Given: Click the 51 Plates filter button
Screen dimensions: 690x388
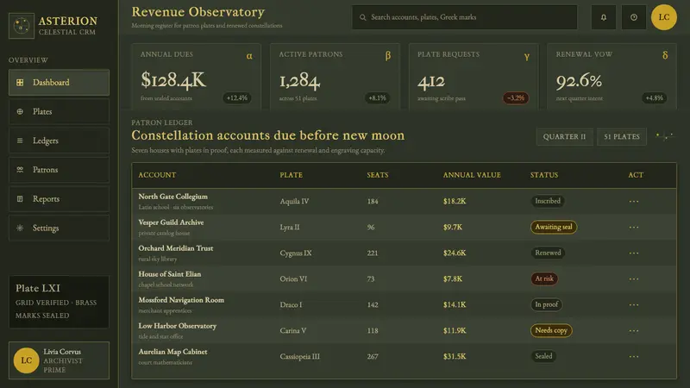Looking at the screenshot, I should pyautogui.click(x=621, y=137).
